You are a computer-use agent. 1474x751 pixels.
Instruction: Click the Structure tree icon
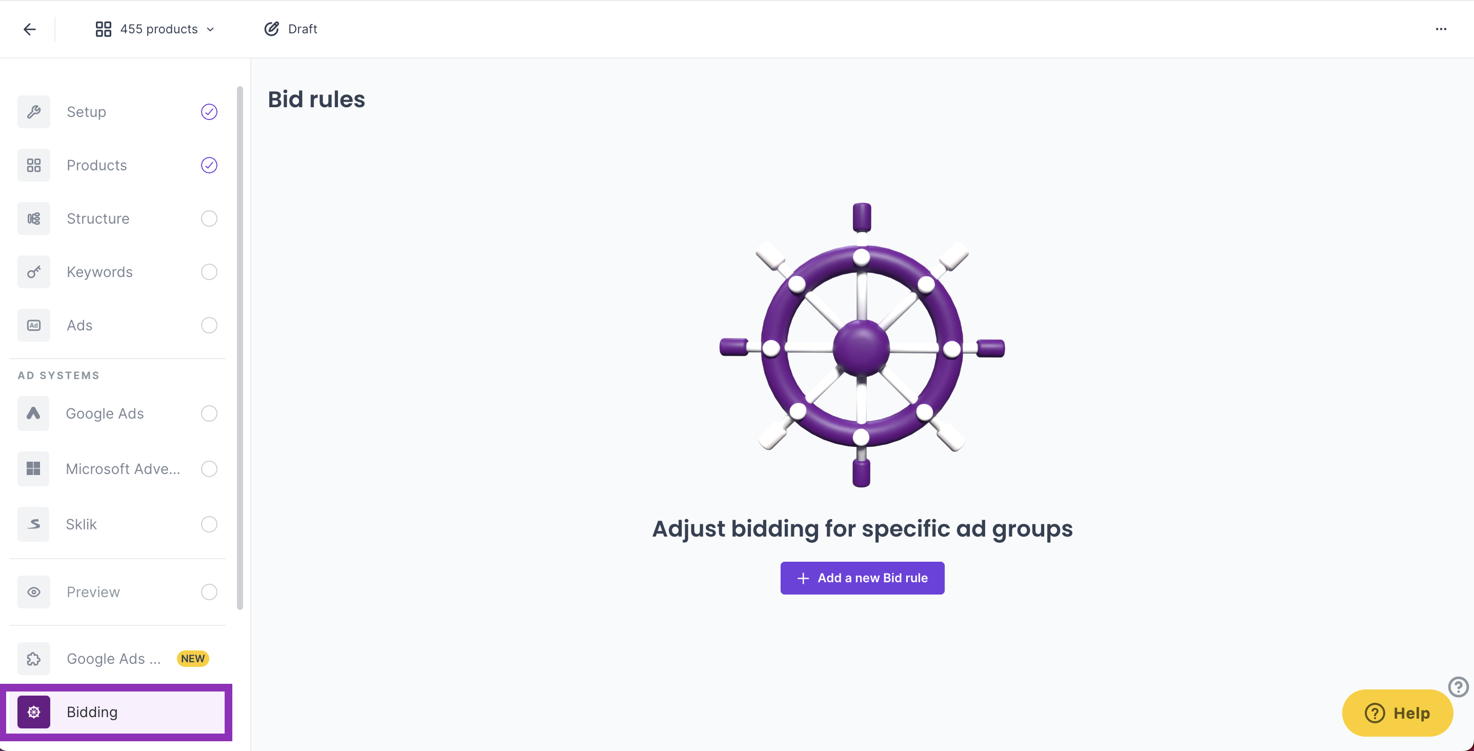tap(34, 219)
